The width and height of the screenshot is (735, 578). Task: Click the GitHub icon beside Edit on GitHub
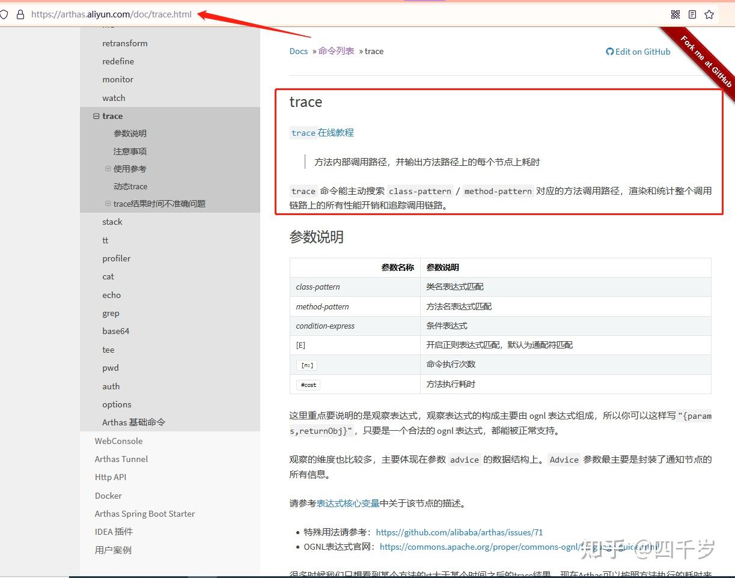[609, 52]
